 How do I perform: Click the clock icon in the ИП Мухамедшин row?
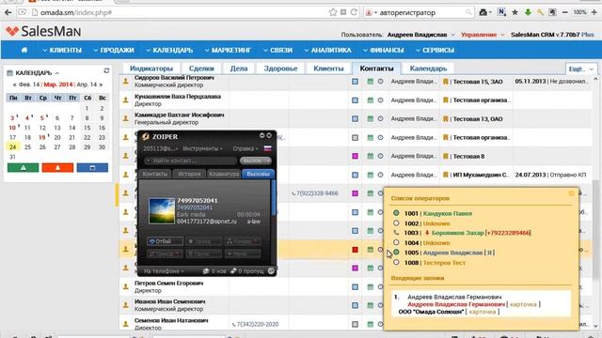coord(380,175)
